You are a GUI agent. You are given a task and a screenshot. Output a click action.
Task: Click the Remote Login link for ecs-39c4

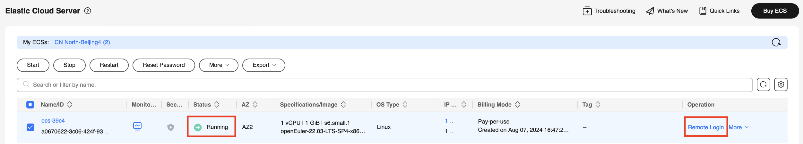click(705, 127)
